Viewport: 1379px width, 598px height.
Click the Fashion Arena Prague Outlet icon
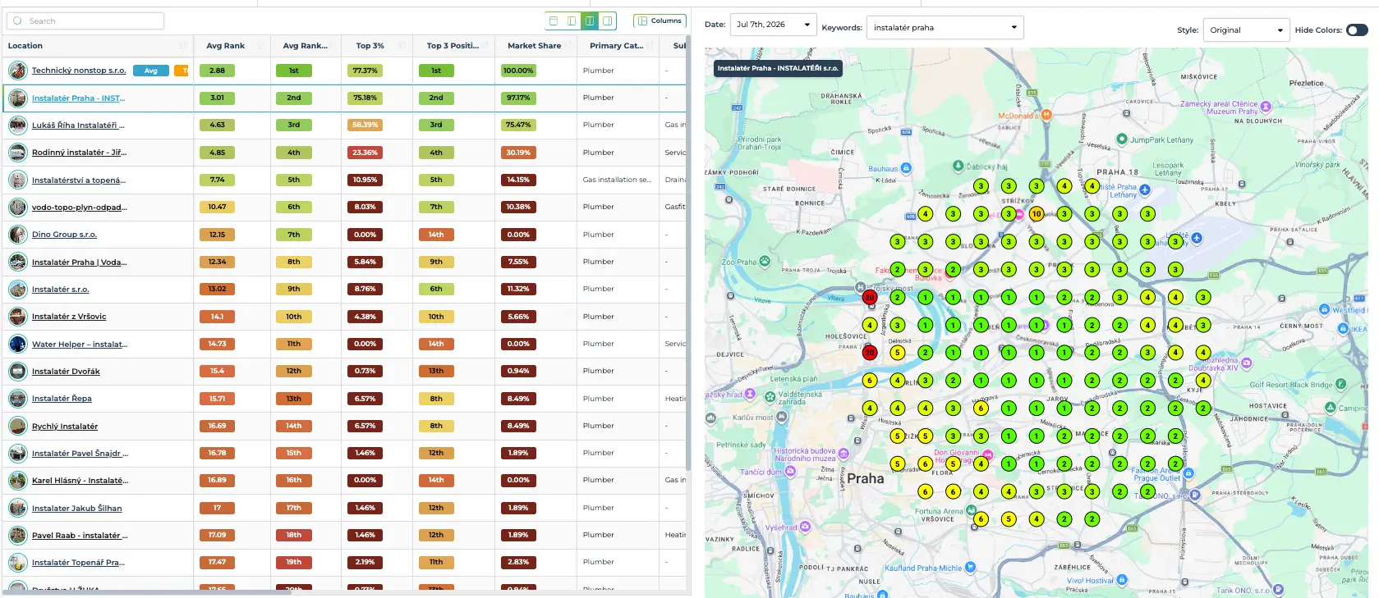1188,473
